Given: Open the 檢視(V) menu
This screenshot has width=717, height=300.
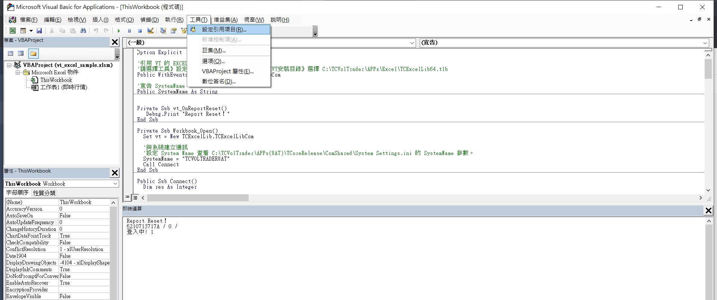Looking at the screenshot, I should coord(77,20).
